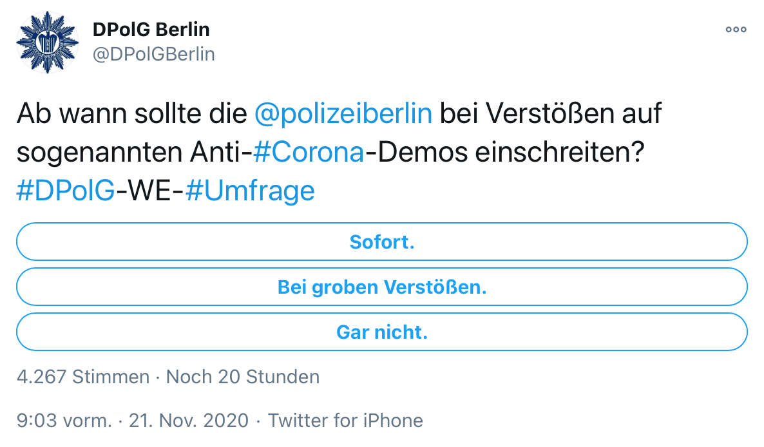Open the "Twitter for iPhone" source link
This screenshot has height=447, width=764.
[x=345, y=421]
